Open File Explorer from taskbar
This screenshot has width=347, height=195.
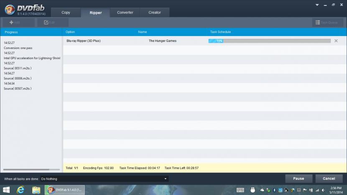pyautogui.click(x=36, y=190)
